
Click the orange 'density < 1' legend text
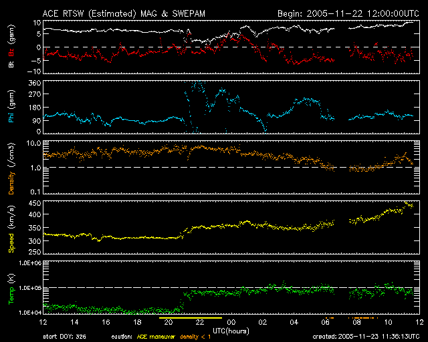point(195,337)
